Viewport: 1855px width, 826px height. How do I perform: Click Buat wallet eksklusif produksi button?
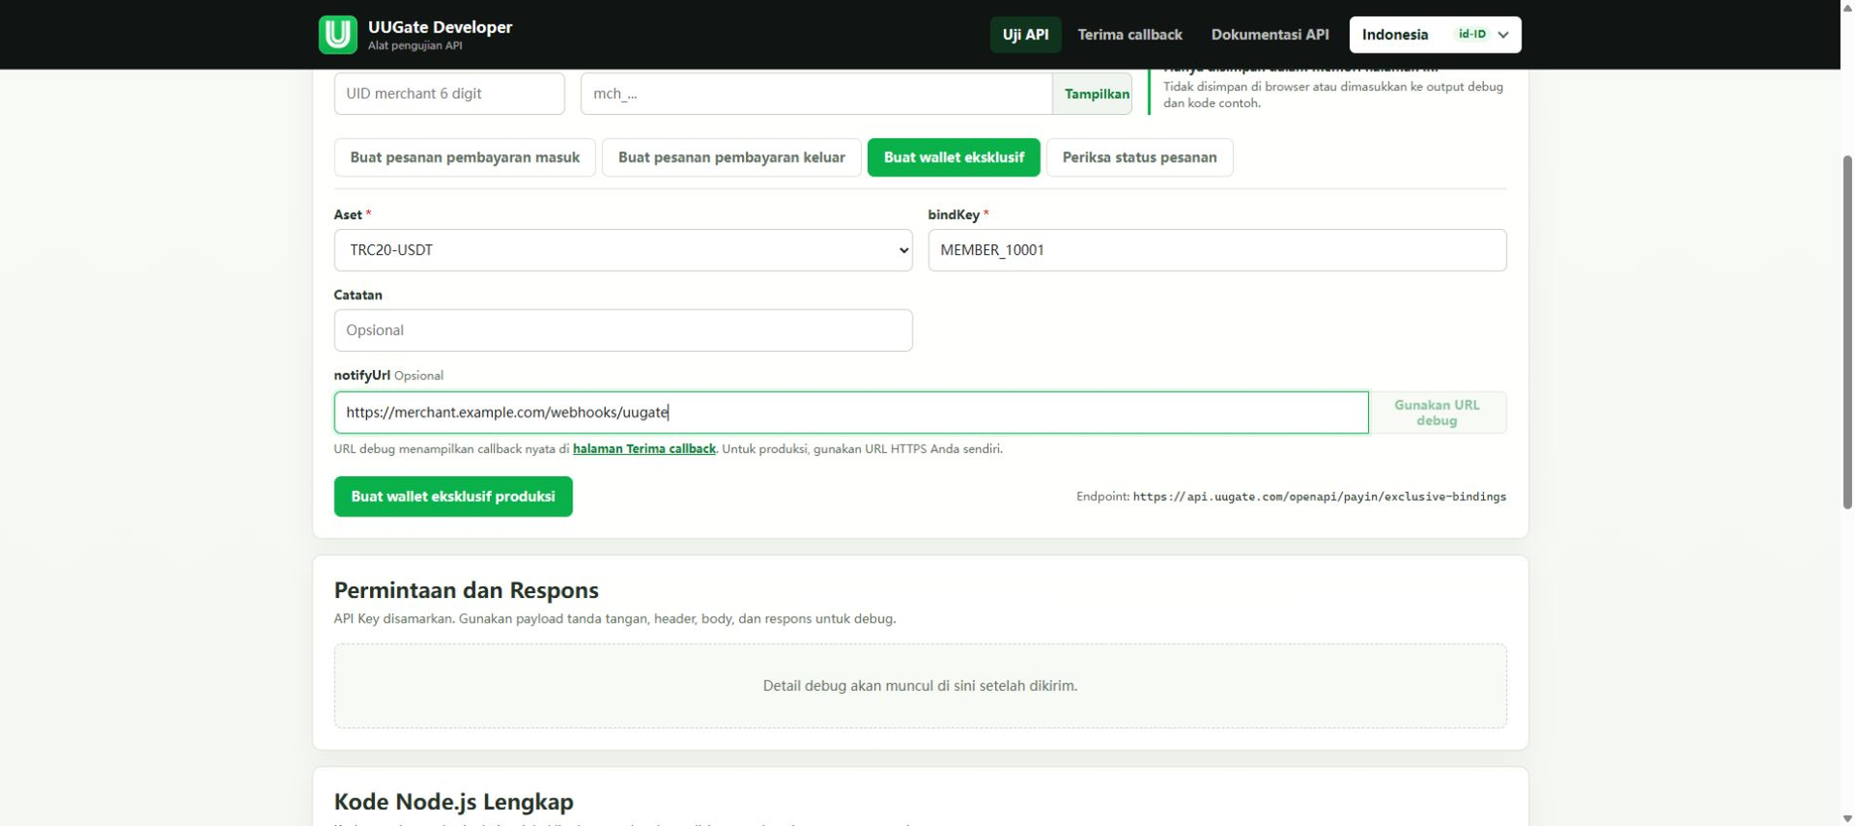coord(453,497)
